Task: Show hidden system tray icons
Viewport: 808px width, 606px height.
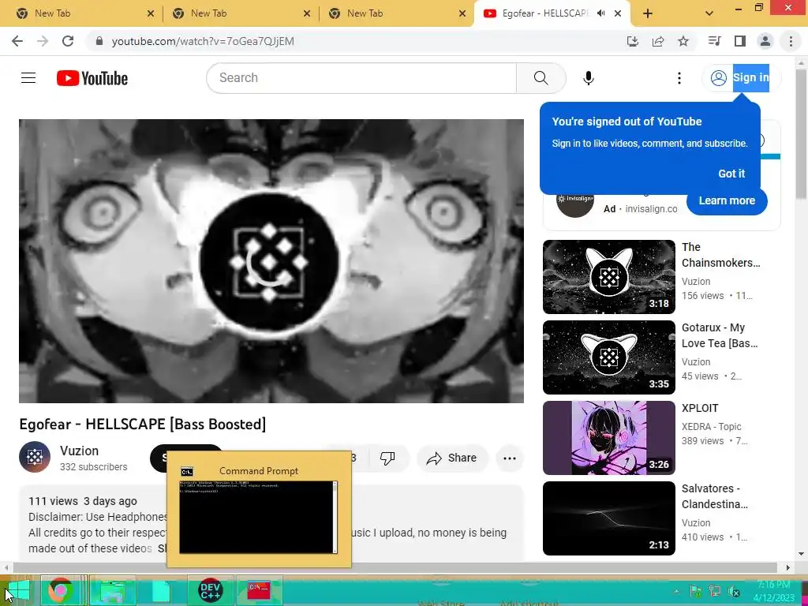Action: (676, 592)
